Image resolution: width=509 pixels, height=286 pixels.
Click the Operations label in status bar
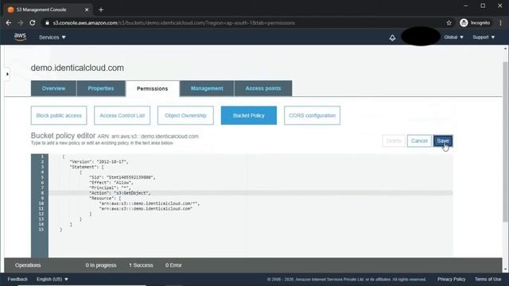coord(28,265)
